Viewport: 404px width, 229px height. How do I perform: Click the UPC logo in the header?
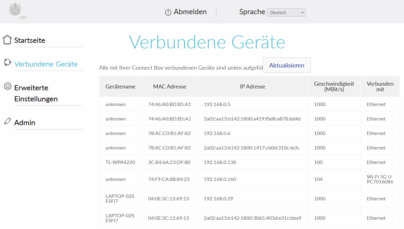tap(16, 11)
